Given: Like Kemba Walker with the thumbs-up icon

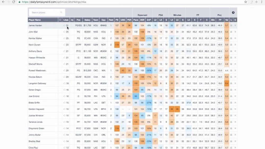Looking at the screenshot, I should pyautogui.click(x=64, y=38).
